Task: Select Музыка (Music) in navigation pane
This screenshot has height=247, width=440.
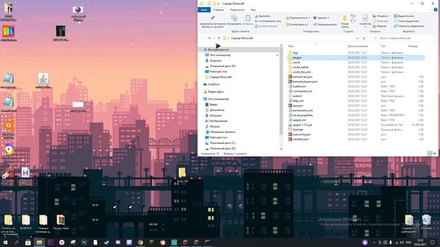Action: 214,126
